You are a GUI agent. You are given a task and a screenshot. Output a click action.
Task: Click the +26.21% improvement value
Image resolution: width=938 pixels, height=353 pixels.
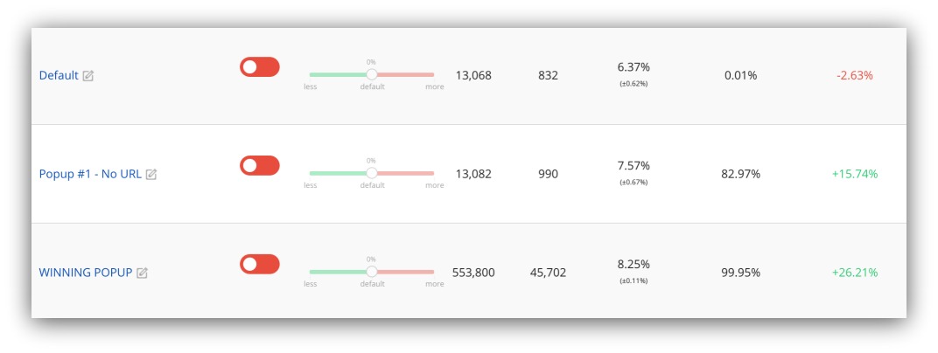coord(855,273)
